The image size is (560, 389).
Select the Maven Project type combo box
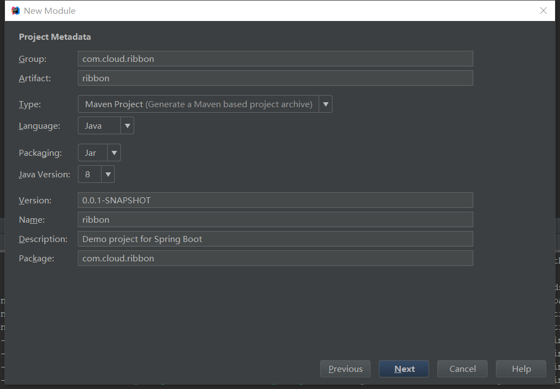(205, 104)
